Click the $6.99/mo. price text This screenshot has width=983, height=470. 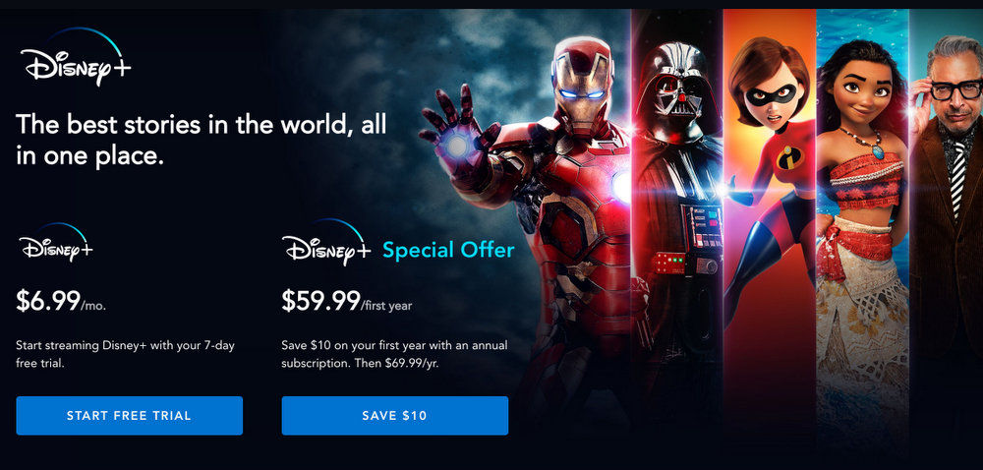(x=61, y=302)
